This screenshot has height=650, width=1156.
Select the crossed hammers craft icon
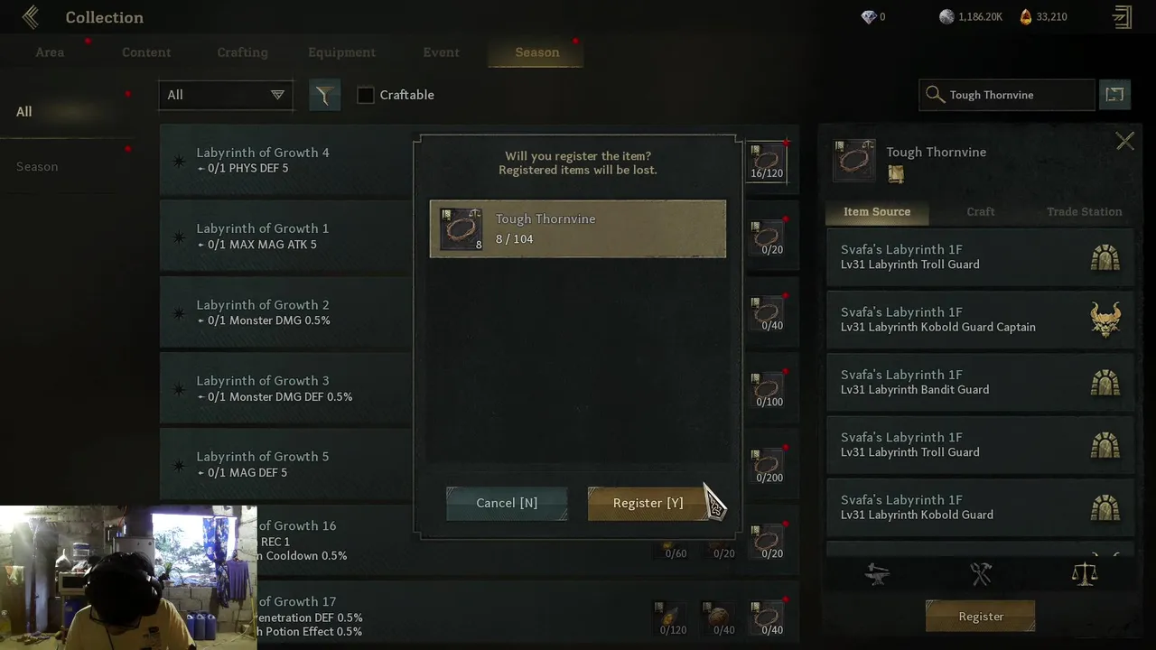tap(981, 574)
